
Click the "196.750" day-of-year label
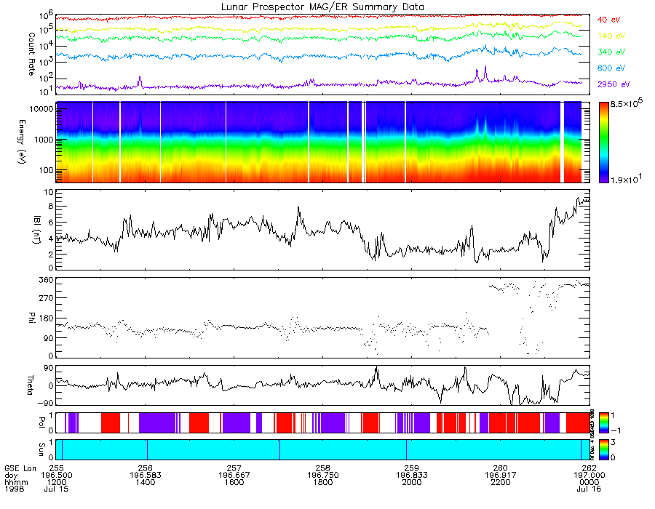(323, 476)
